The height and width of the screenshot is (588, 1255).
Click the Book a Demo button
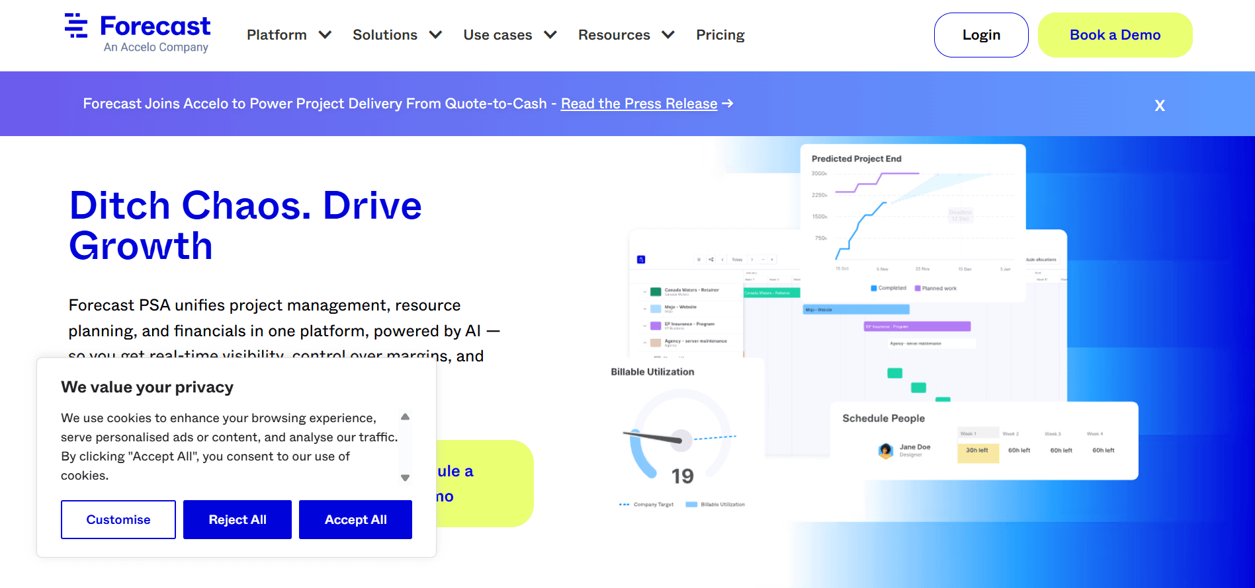point(1115,35)
